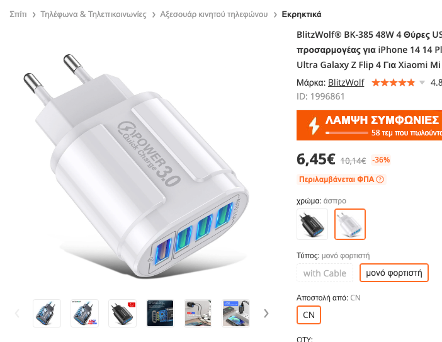The width and height of the screenshot is (442, 342).
Task: Show next product thumbnails with right arrow
Action: coord(266,313)
